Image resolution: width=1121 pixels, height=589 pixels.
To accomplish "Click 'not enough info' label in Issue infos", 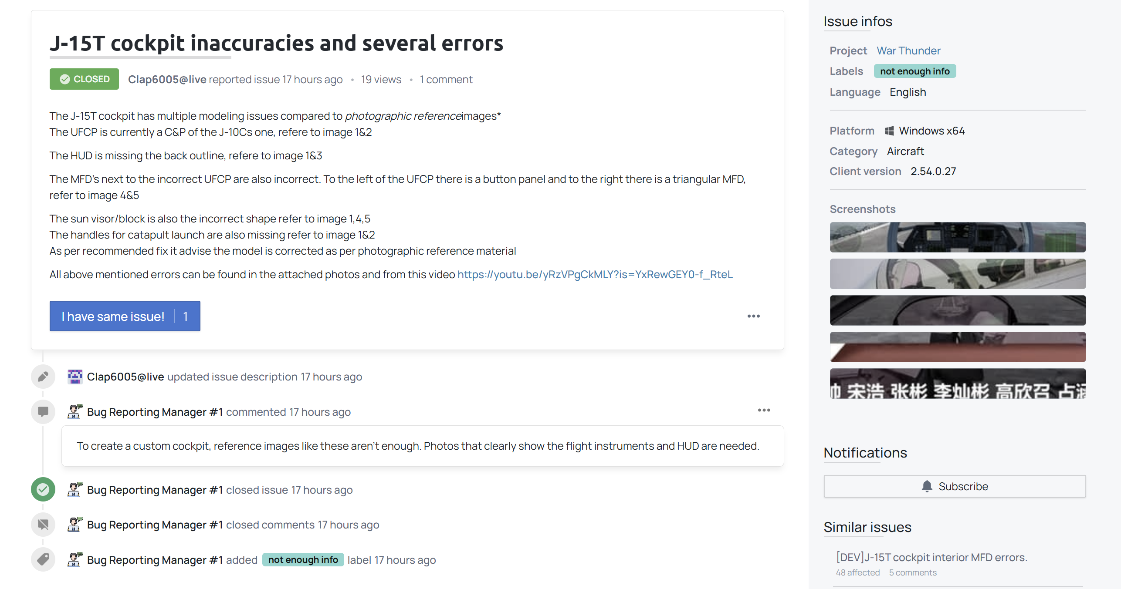I will [x=914, y=71].
